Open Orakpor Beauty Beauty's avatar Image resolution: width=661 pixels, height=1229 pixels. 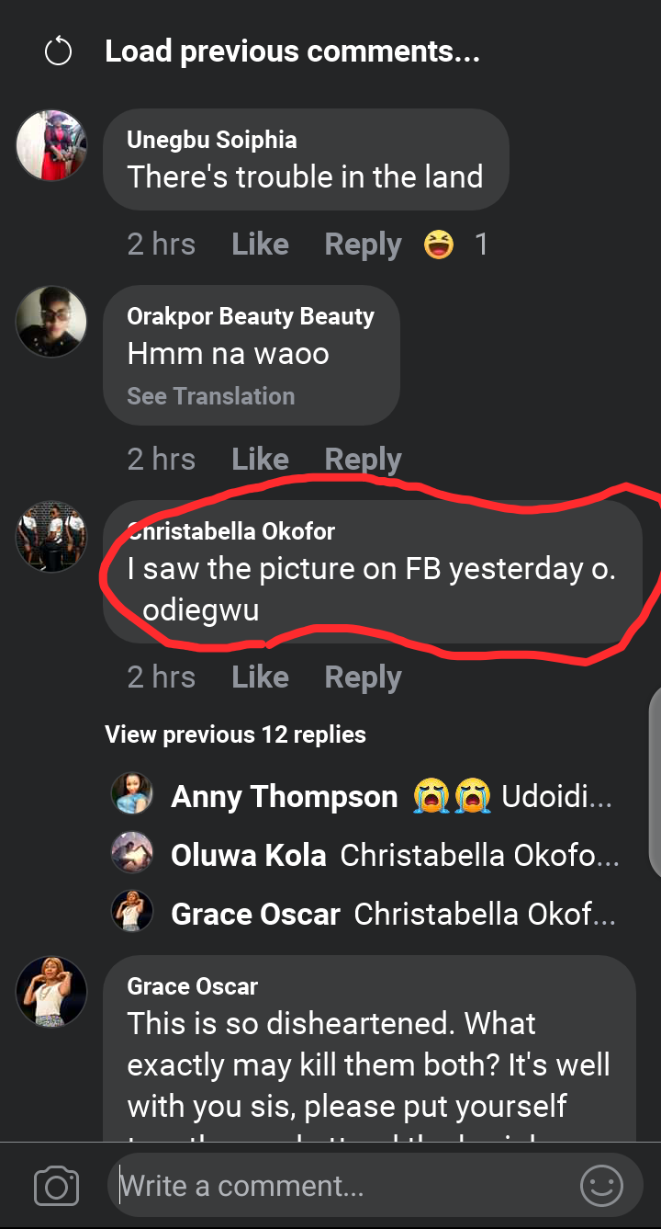51,322
